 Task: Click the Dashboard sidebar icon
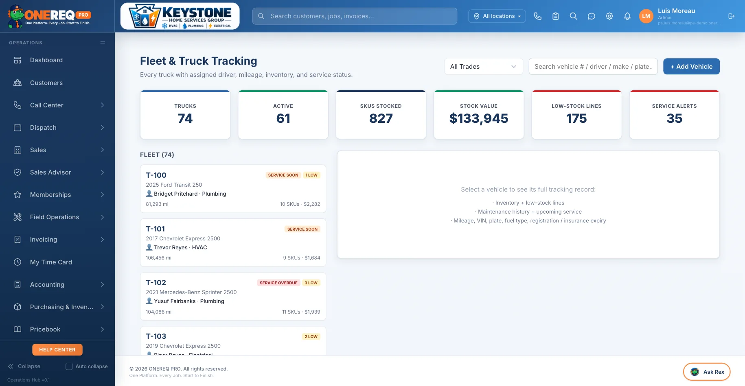(18, 60)
